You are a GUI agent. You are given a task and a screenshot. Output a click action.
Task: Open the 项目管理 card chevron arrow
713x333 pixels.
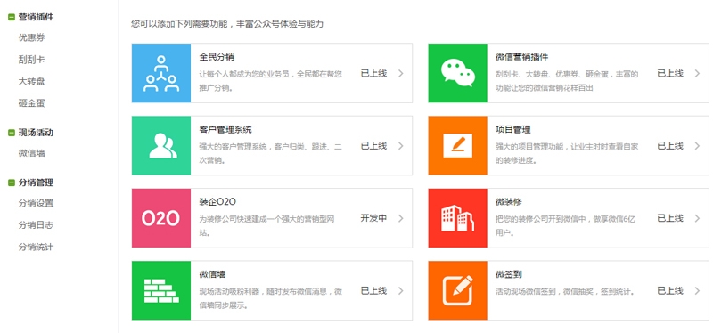pos(697,146)
